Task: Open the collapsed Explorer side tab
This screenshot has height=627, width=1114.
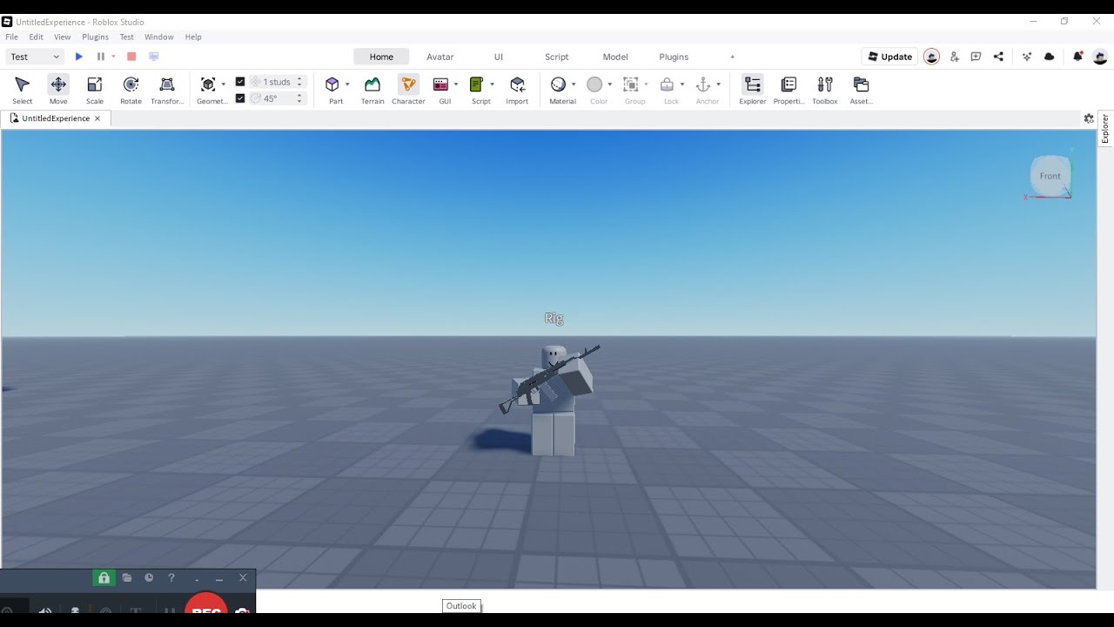Action: tap(1105, 129)
